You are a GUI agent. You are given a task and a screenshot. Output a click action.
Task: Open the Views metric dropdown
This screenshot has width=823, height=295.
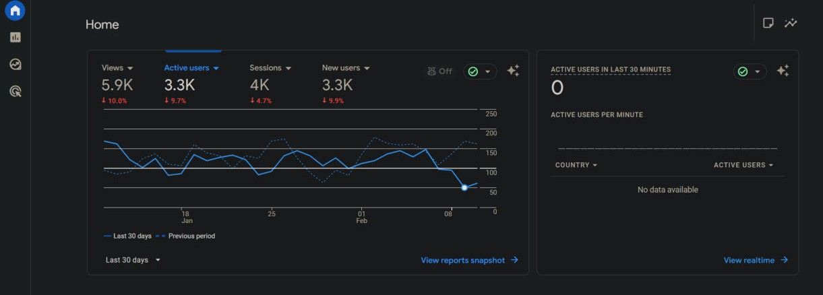click(x=117, y=68)
